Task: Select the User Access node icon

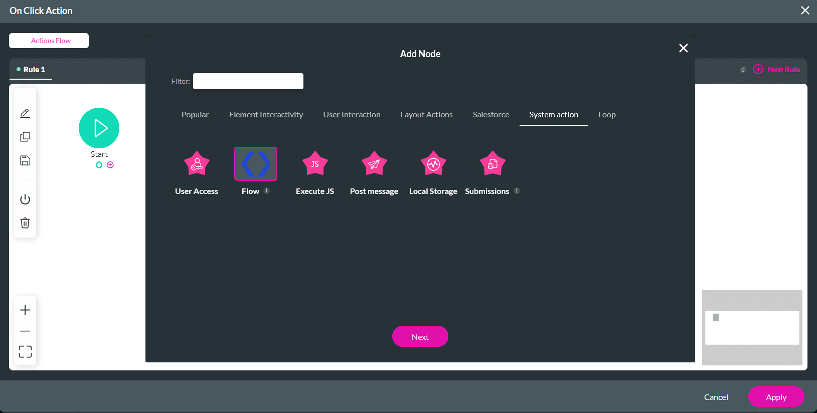Action: (x=197, y=163)
